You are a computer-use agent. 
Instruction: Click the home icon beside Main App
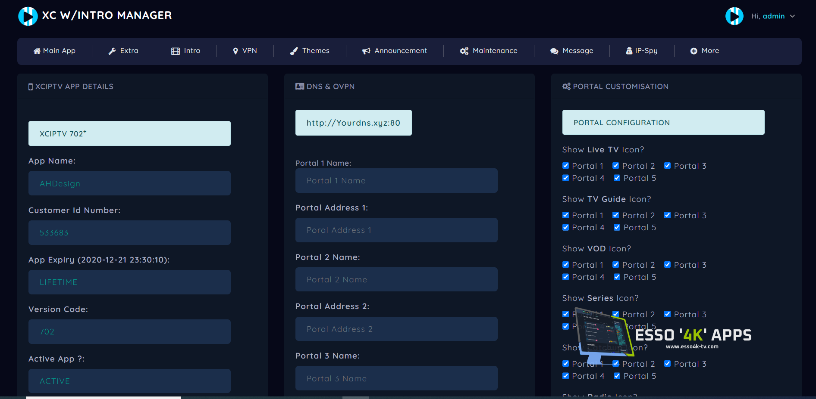[37, 51]
